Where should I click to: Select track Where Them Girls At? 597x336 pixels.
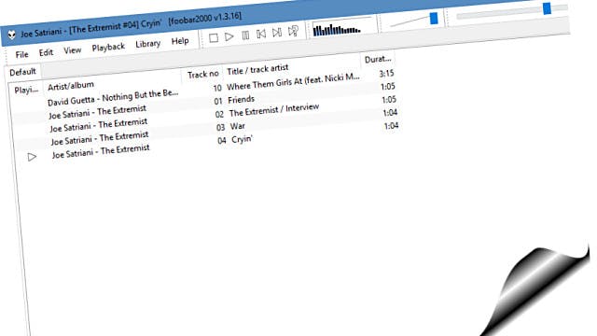[x=293, y=82]
